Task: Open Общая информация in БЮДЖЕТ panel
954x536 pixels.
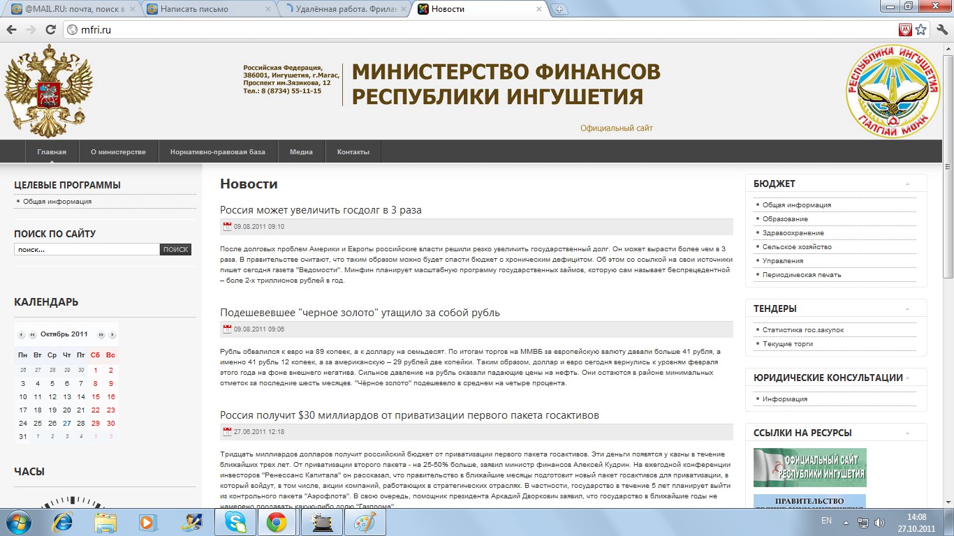Action: pyautogui.click(x=797, y=205)
